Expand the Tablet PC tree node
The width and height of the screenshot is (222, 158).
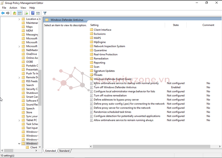19,120
